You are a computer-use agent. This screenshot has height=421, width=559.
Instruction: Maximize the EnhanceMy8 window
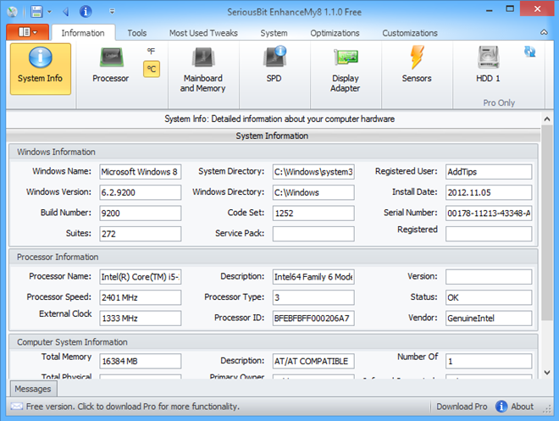[510, 9]
